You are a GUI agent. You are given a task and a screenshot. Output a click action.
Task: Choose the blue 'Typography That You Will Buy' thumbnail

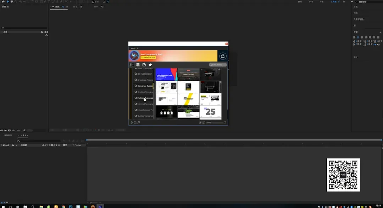(x=167, y=74)
